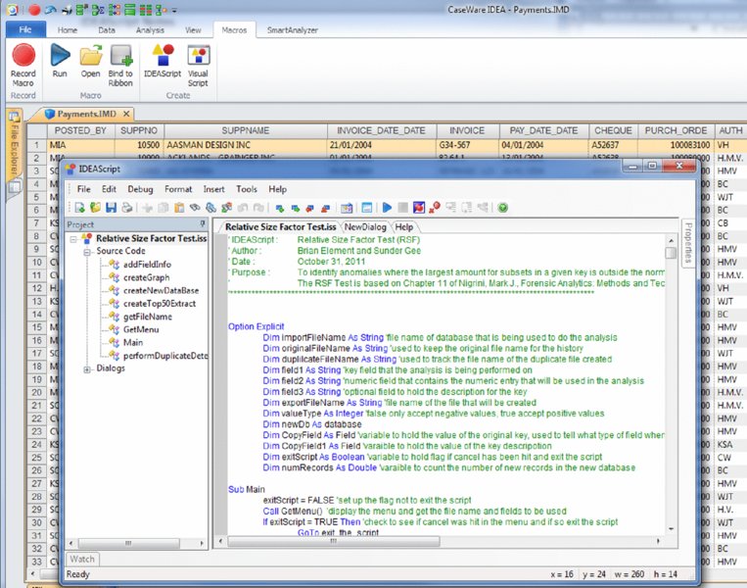Screen dimensions: 747x588
Task: Pin the Project panel with pushpin
Action: [x=203, y=224]
